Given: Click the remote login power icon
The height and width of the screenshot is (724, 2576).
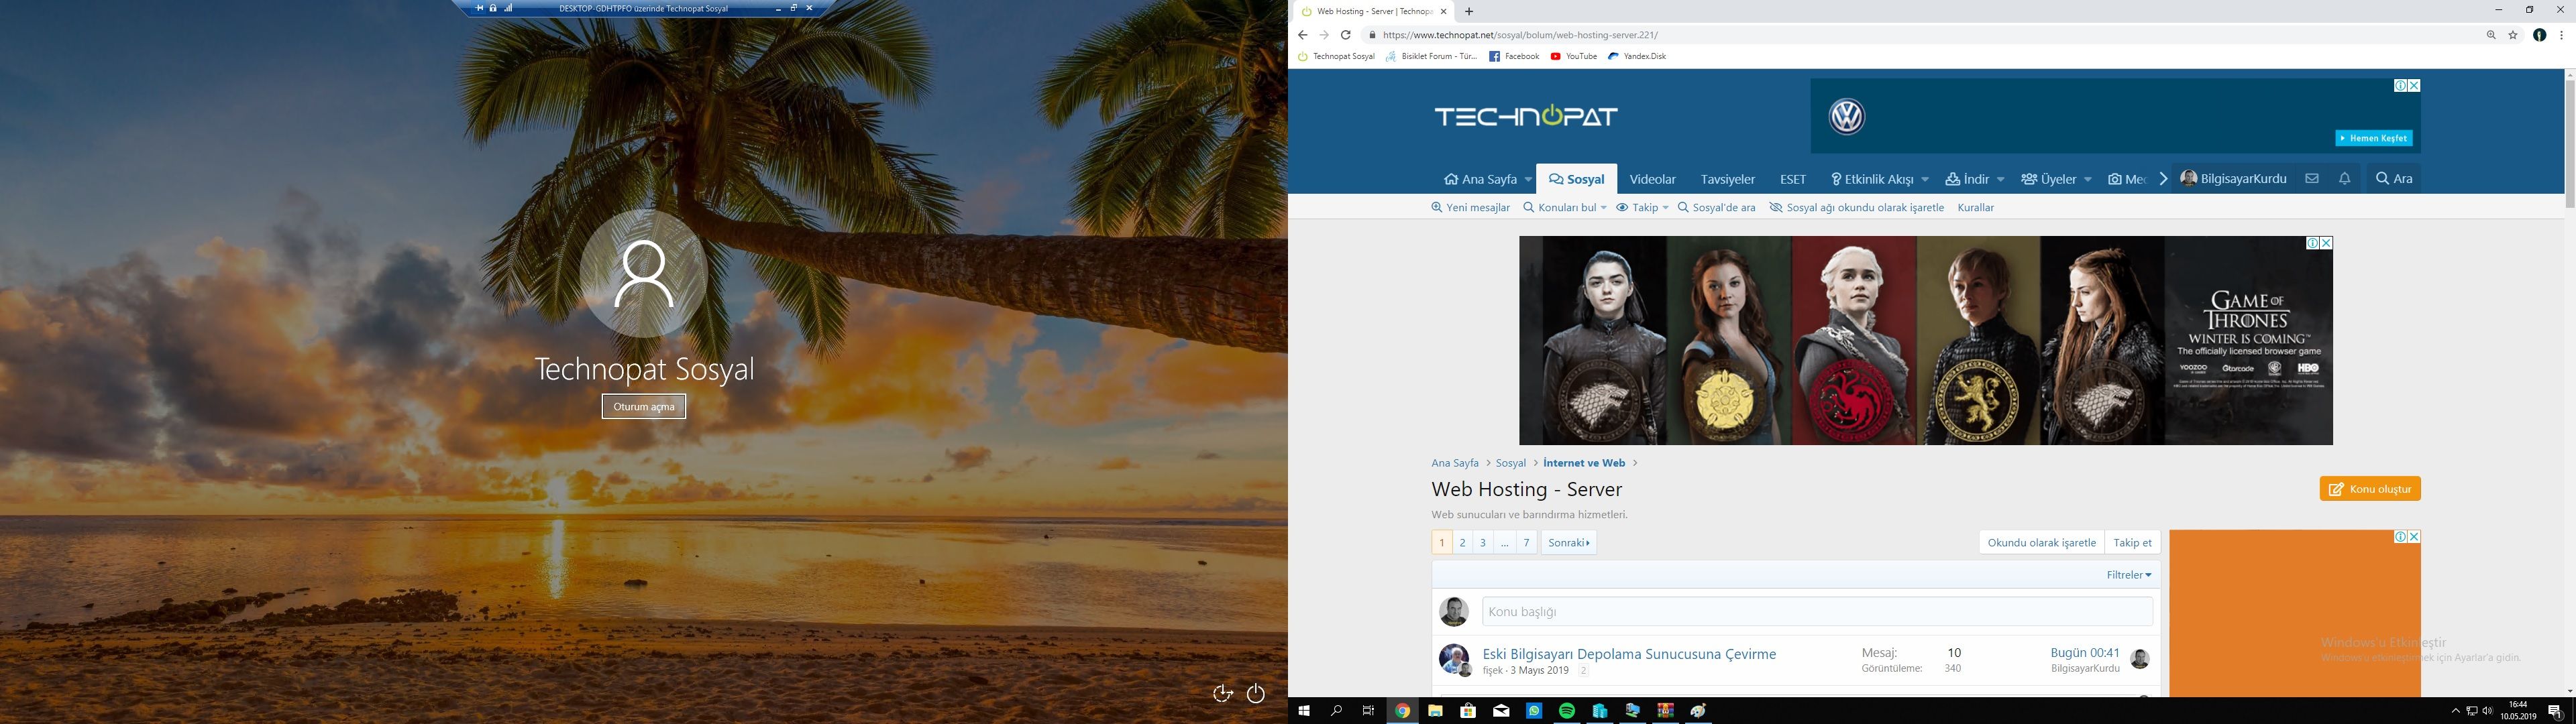Looking at the screenshot, I should [1256, 693].
